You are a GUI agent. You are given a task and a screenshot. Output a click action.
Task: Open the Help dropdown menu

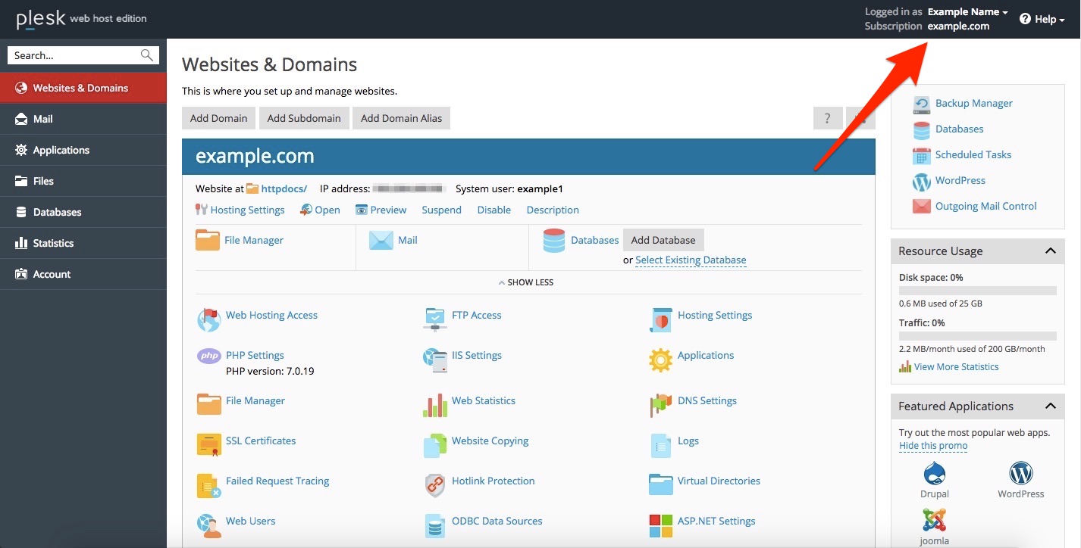click(x=1042, y=19)
